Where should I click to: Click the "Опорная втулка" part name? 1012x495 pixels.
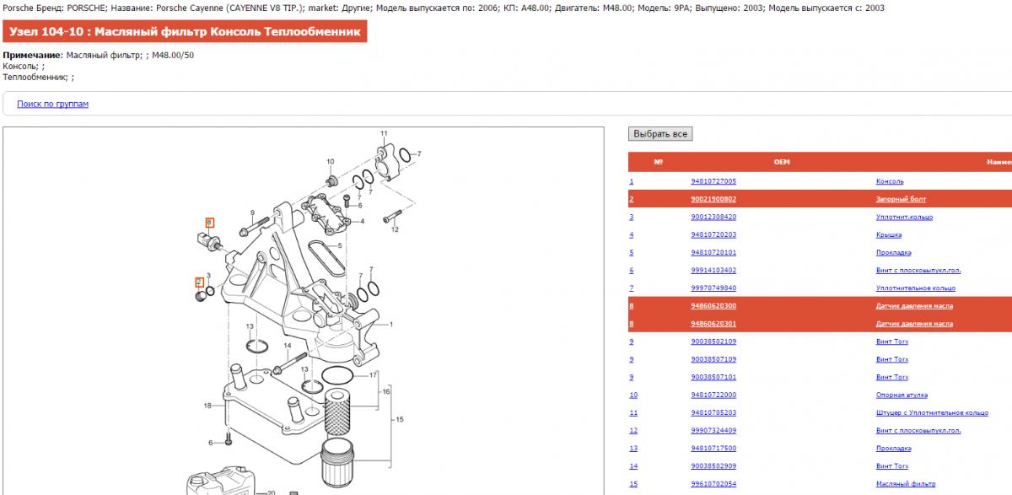(x=902, y=395)
